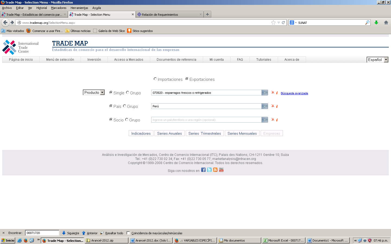Open the Español language dropdown
The width and height of the screenshot is (391, 244).
tap(377, 60)
